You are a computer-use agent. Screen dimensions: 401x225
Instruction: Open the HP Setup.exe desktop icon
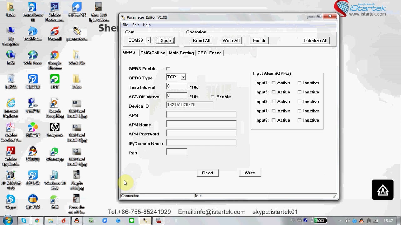pyautogui.click(x=54, y=130)
